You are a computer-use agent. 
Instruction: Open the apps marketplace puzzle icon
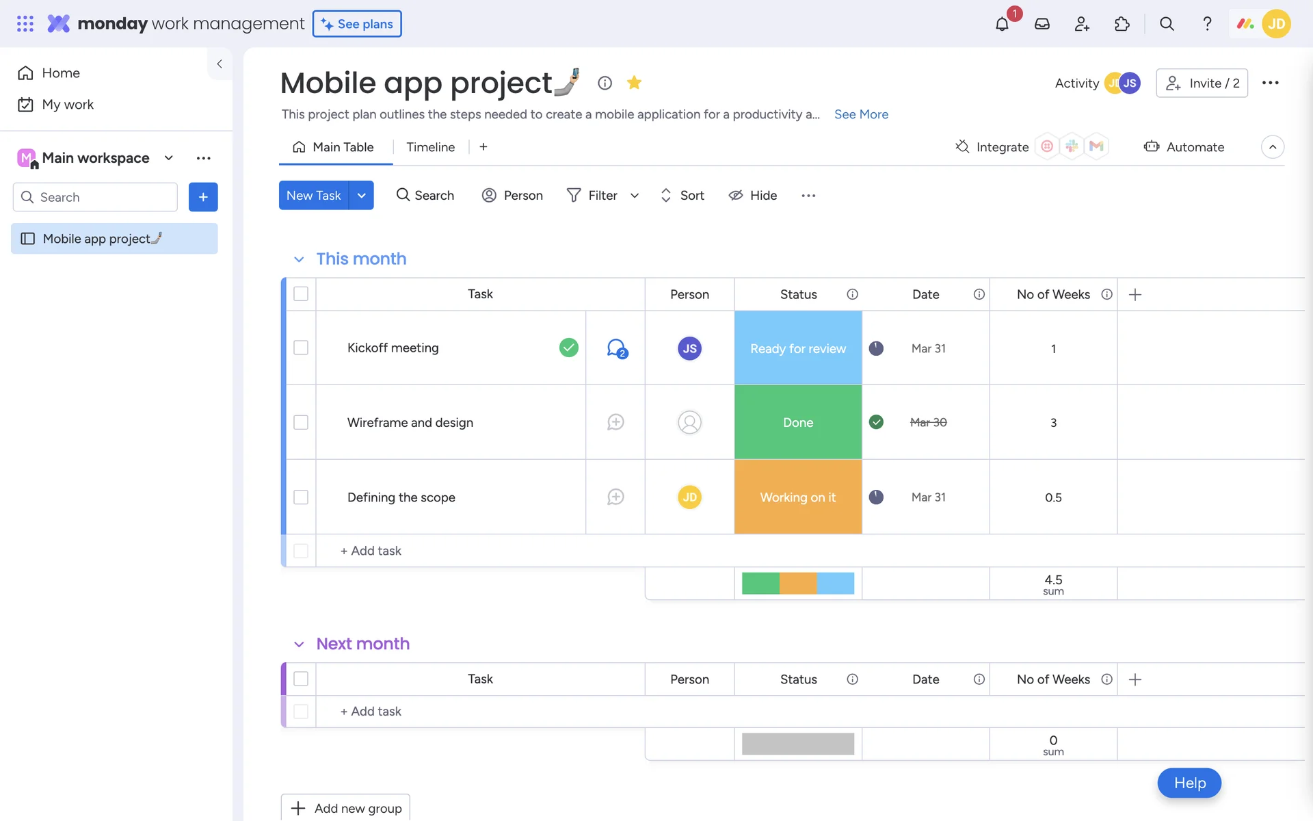click(1122, 24)
